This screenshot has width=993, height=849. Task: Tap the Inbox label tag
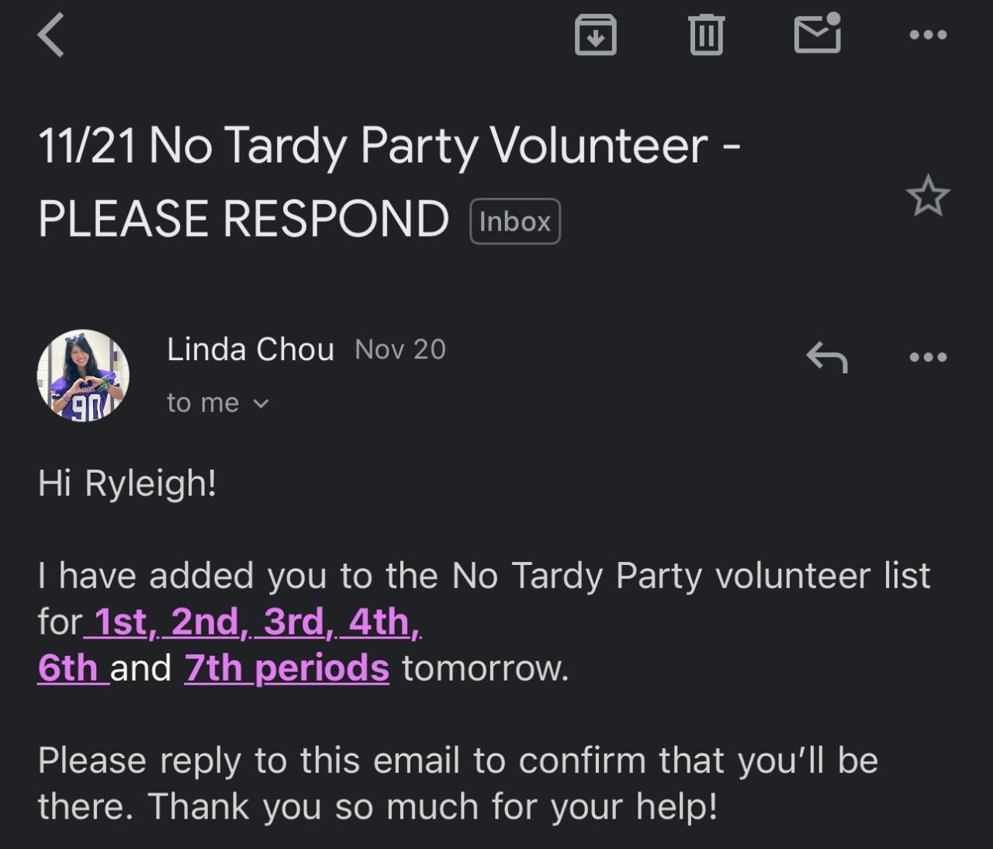(515, 222)
